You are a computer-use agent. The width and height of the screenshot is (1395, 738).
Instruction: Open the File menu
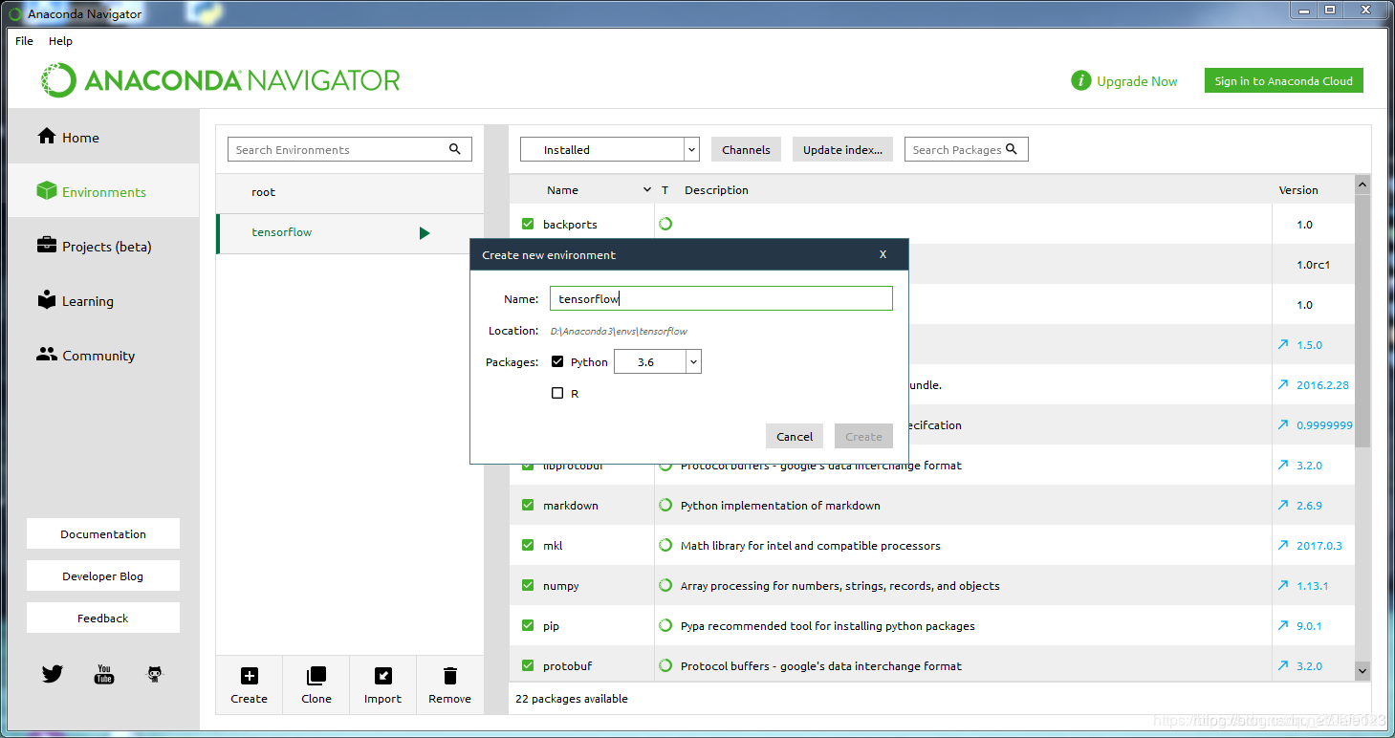point(25,41)
